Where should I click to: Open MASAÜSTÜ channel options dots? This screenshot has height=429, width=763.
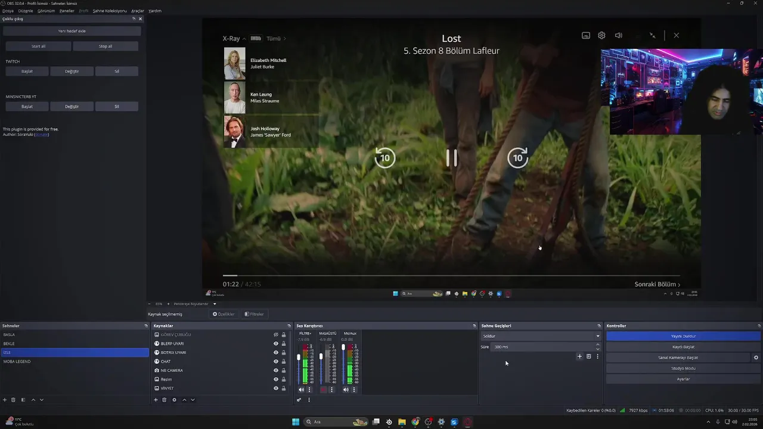point(331,390)
